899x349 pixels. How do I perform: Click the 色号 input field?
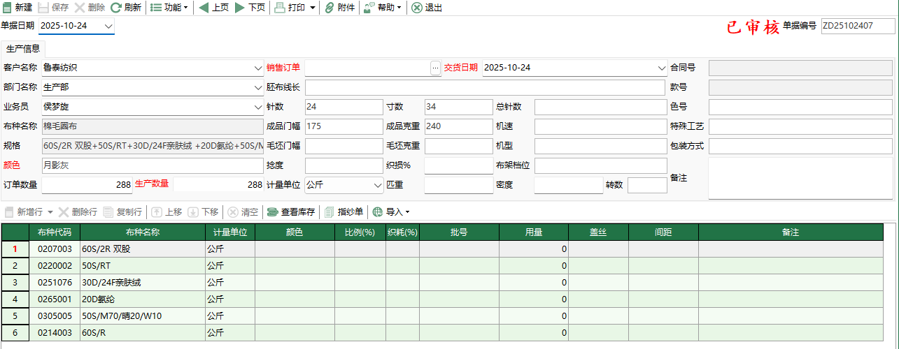801,107
